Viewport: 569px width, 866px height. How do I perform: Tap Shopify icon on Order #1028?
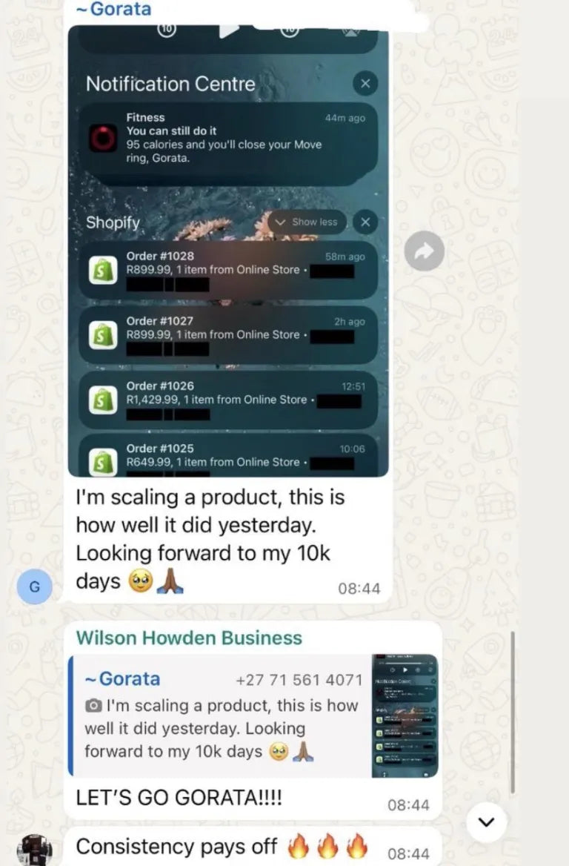pyautogui.click(x=103, y=270)
